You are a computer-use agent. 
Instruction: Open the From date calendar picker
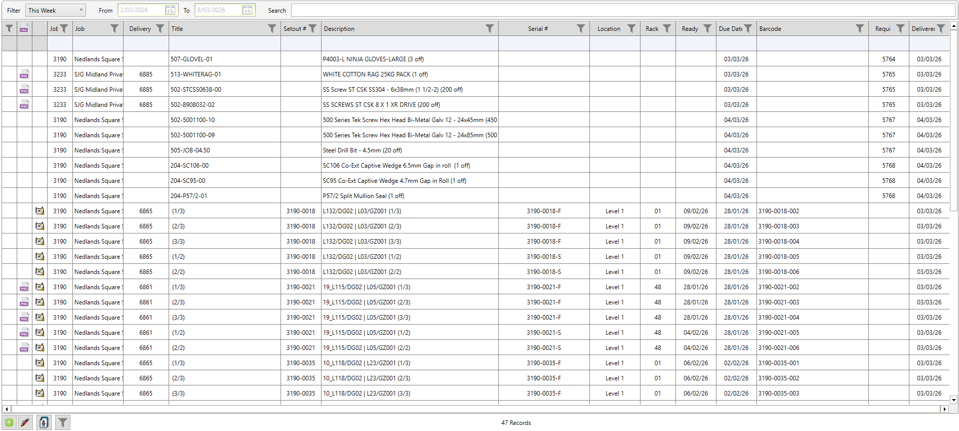pos(171,10)
